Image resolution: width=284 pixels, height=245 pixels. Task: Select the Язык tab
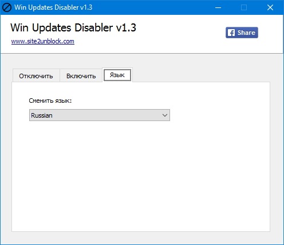click(x=117, y=75)
